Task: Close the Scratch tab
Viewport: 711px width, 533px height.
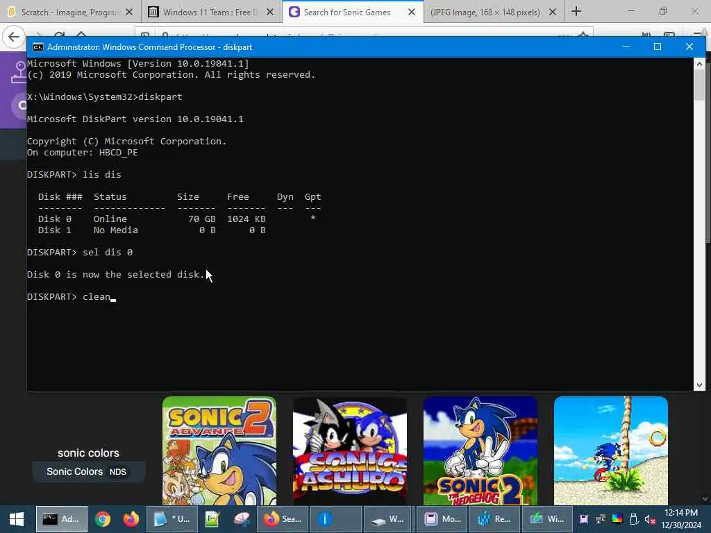Action: (x=129, y=12)
